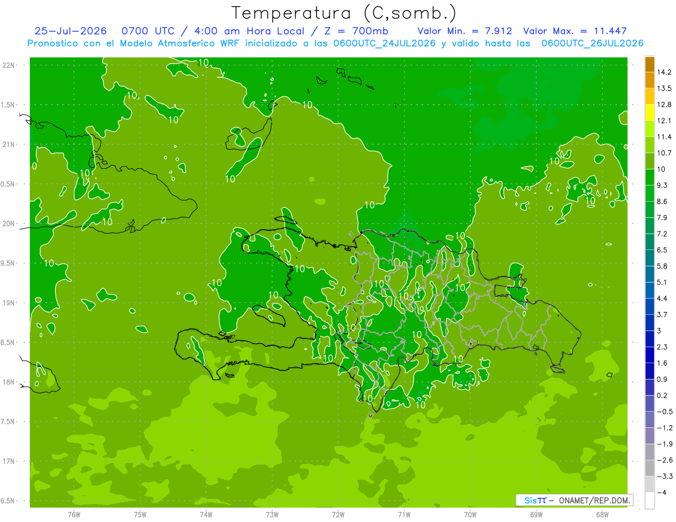Screen dimensions: 676x522
Task: Click the '71W' longitude axis label
Action: pyautogui.click(x=404, y=514)
